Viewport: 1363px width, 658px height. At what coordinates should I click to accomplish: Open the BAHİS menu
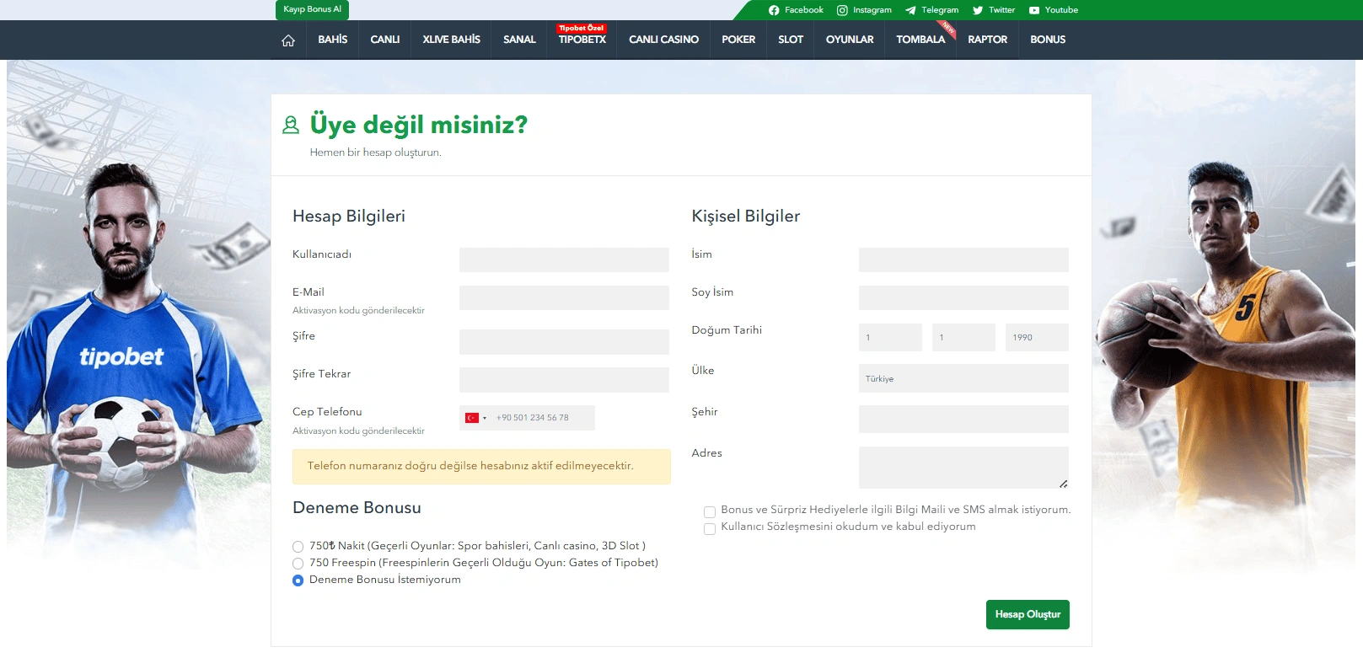333,40
